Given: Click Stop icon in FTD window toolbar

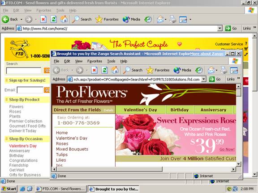Looking at the screenshot, I should click(x=43, y=19).
